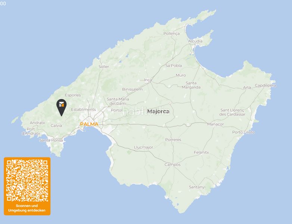Click the Alcúdia label on the map

pyautogui.click(x=195, y=41)
